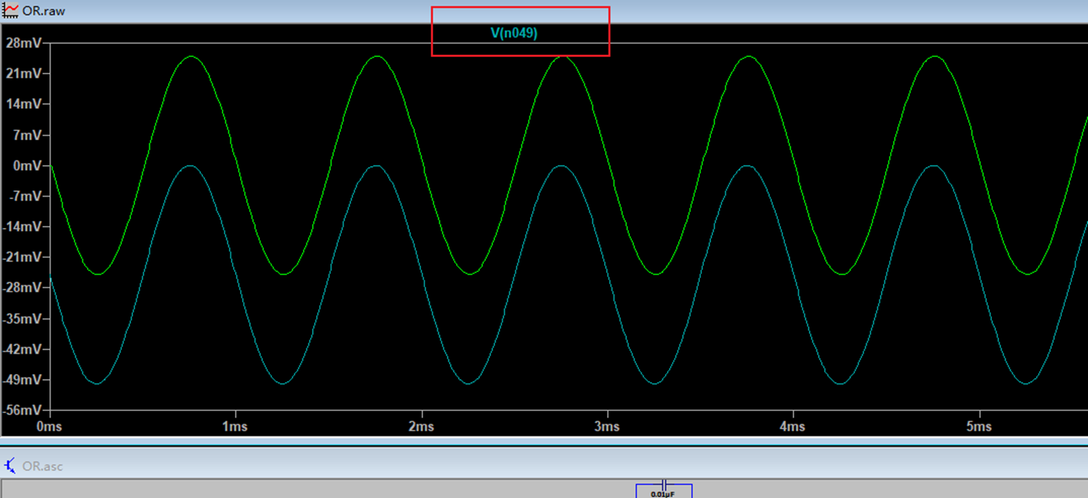
Task: Click the -35mV vertical axis label
Action: 22,319
